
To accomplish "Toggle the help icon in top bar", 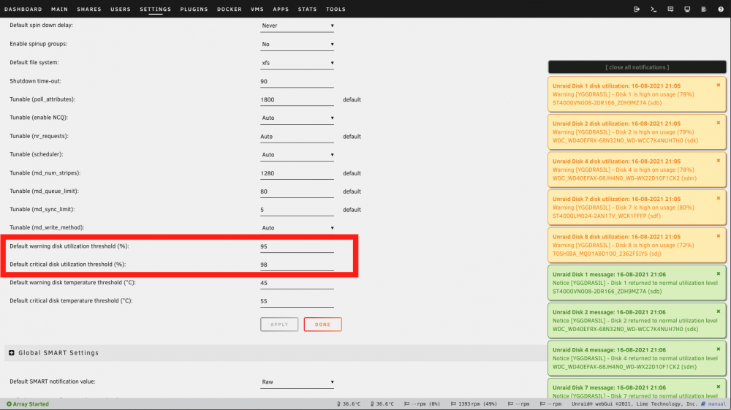I will click(721, 10).
